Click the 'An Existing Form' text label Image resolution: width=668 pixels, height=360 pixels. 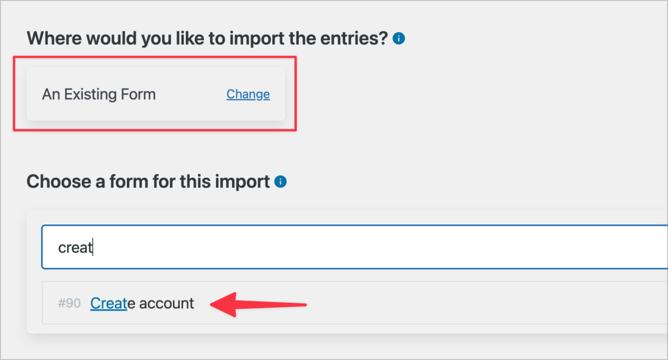click(x=99, y=94)
